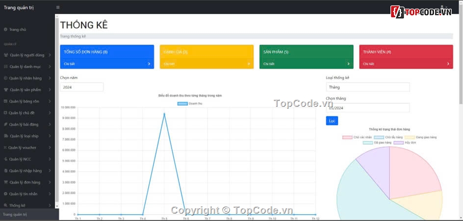Screen dimensions: 463x221
Task: Toggle the hamburger sidebar menu icon
Action: (x=58, y=7)
